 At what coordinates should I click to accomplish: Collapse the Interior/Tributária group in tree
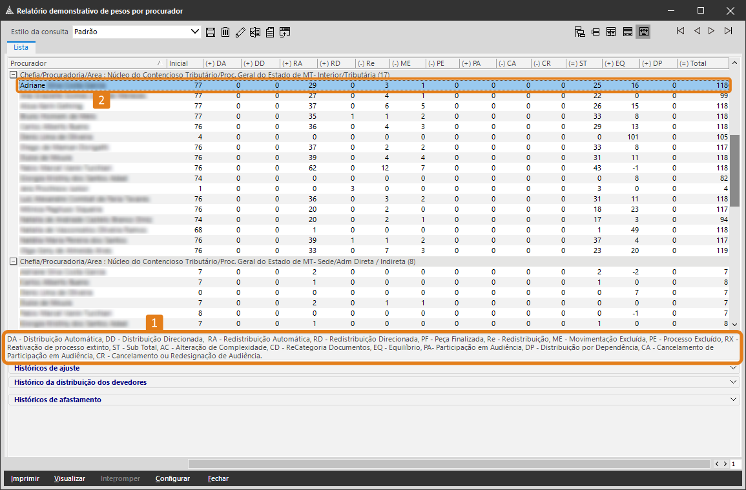[13, 75]
